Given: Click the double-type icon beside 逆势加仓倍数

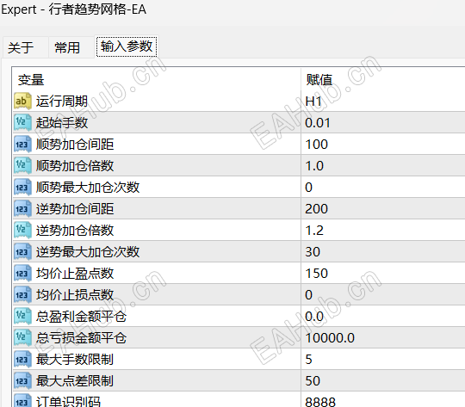Looking at the screenshot, I should point(22,231).
